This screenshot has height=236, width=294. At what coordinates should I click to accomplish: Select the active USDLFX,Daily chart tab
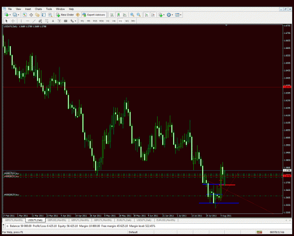point(35,220)
